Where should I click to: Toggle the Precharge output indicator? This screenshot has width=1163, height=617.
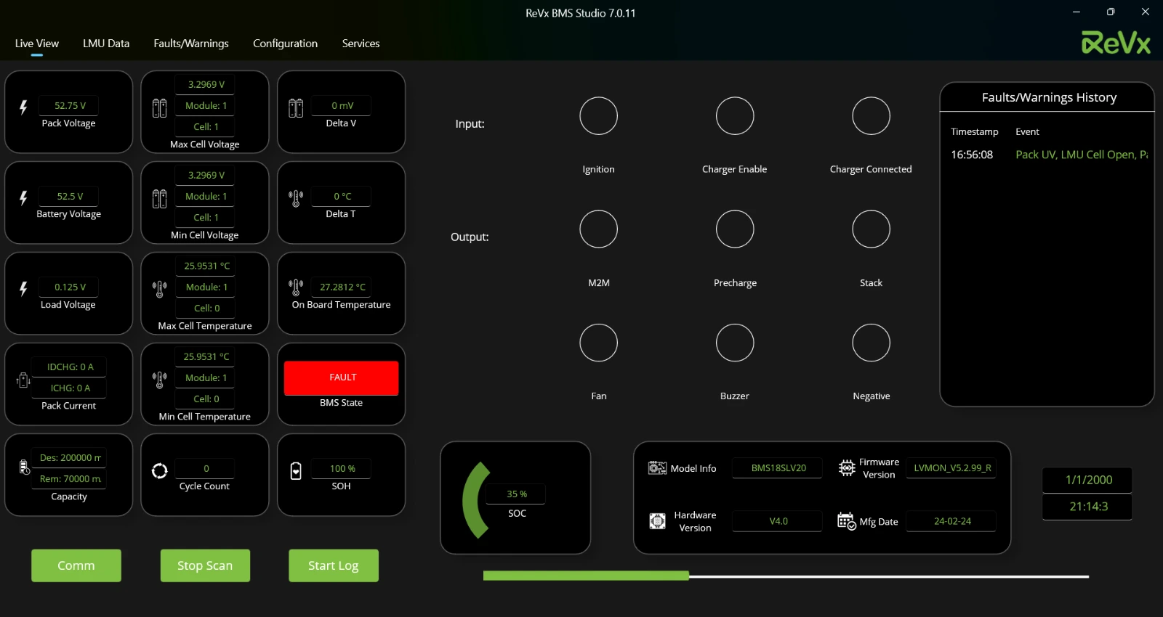tap(735, 229)
